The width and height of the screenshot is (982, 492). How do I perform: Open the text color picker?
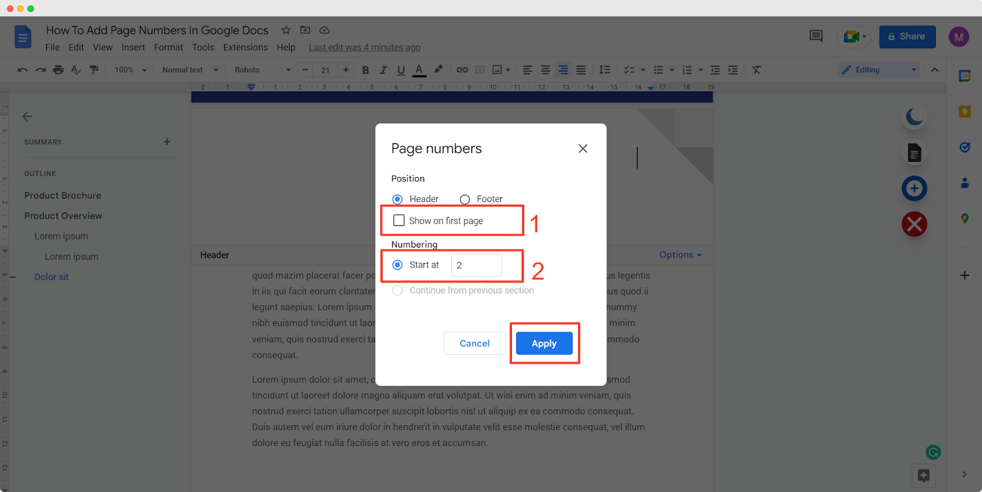click(x=419, y=70)
